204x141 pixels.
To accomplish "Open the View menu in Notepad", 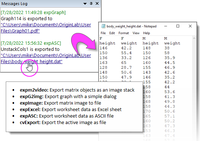I will point(136,33).
